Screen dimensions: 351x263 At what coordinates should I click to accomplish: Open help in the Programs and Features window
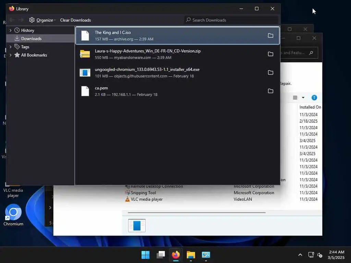click(x=314, y=98)
